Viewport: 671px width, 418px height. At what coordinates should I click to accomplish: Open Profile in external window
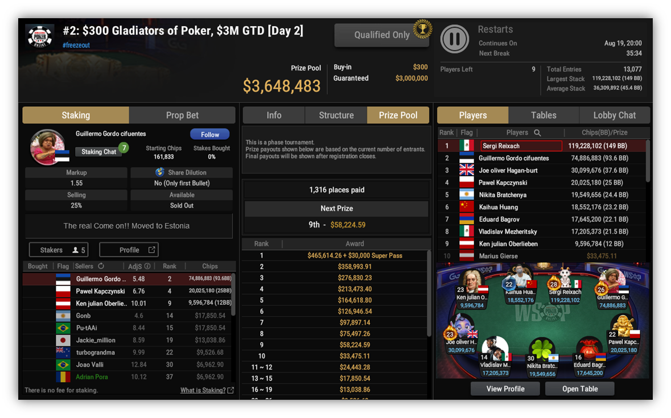[129, 250]
